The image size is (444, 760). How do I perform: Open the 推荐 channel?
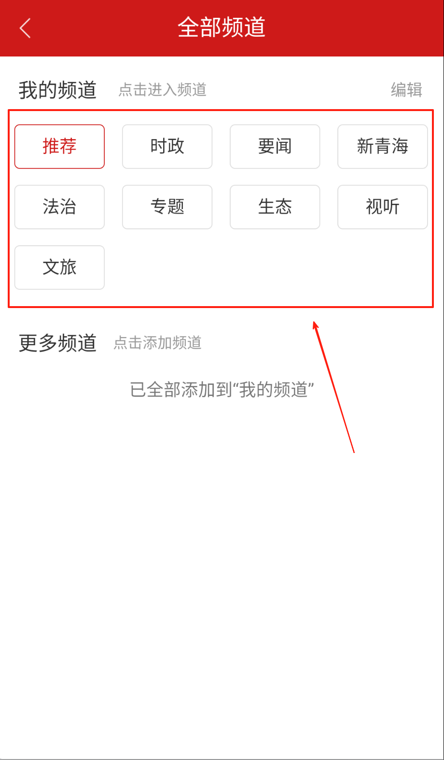click(59, 146)
